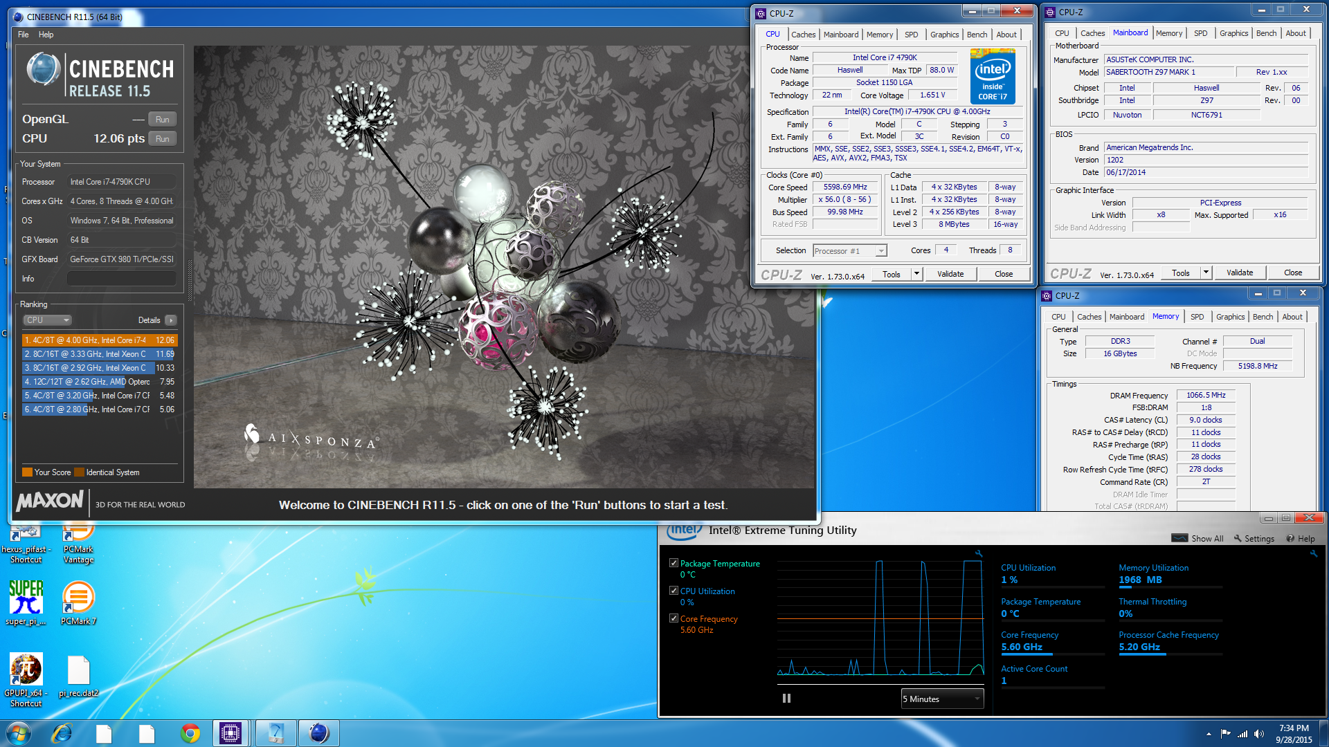Open Settings in Intel XTU
The height and width of the screenshot is (747, 1329).
point(1254,539)
